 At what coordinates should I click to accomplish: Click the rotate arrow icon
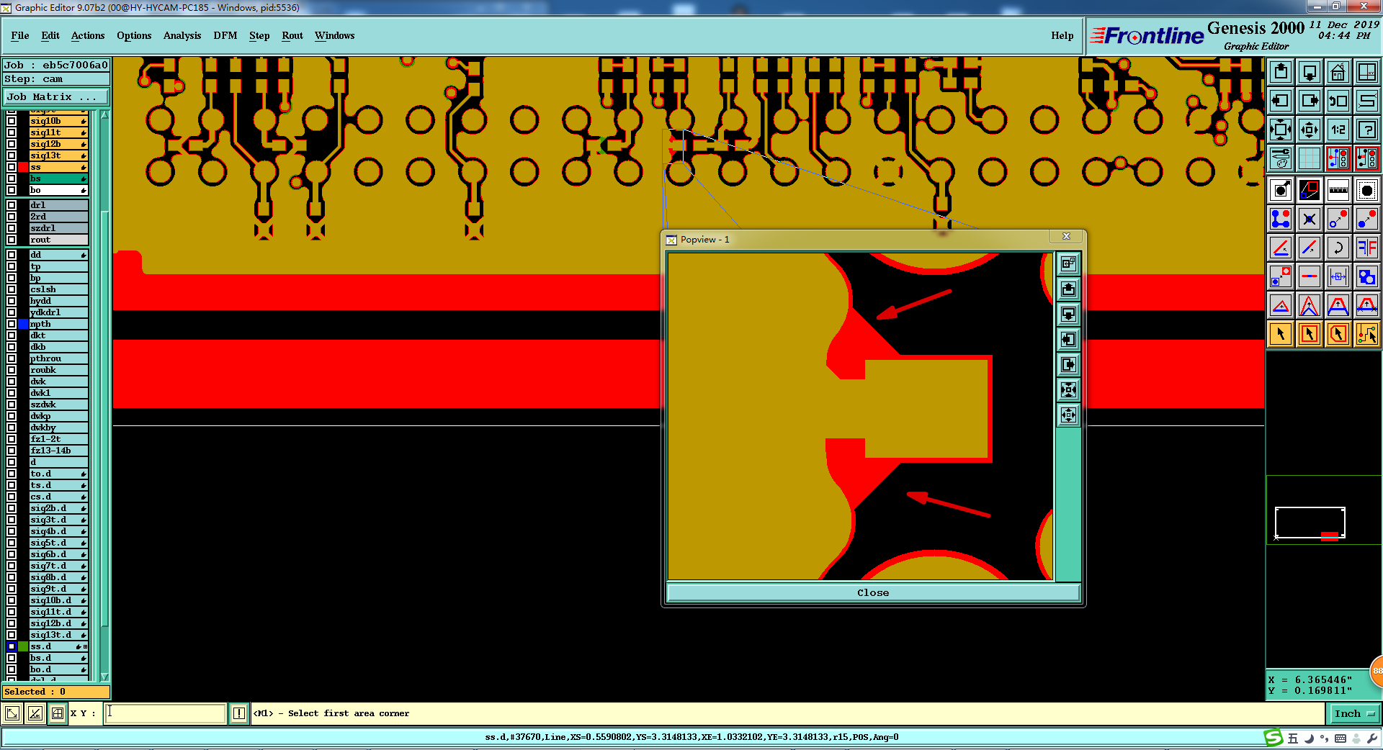pos(1338,248)
